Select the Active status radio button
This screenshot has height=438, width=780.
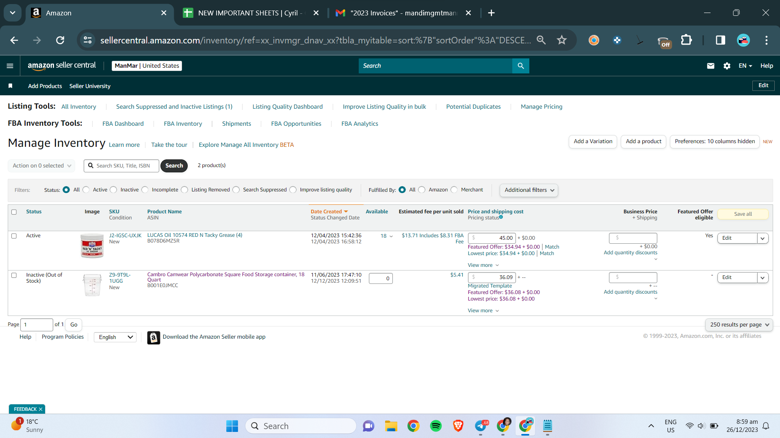[x=86, y=190]
